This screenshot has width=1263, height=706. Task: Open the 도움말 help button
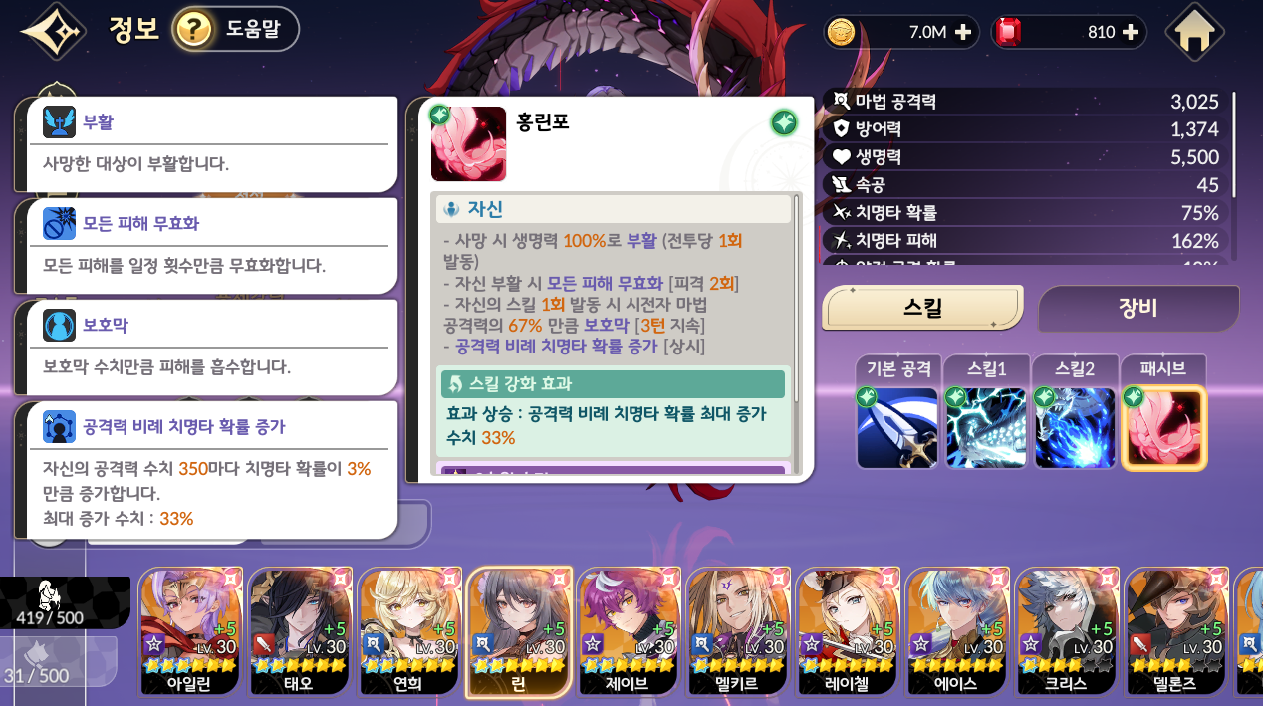(235, 30)
